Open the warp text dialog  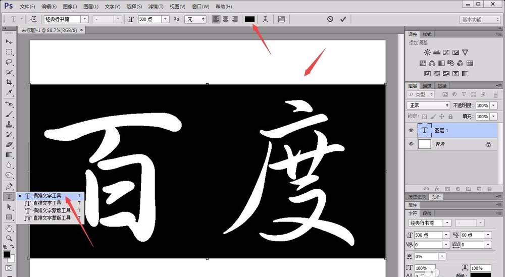265,19
